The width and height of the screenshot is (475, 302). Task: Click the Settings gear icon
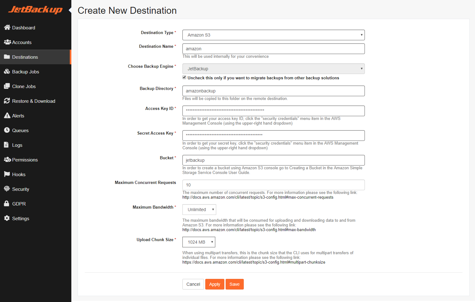pos(7,218)
